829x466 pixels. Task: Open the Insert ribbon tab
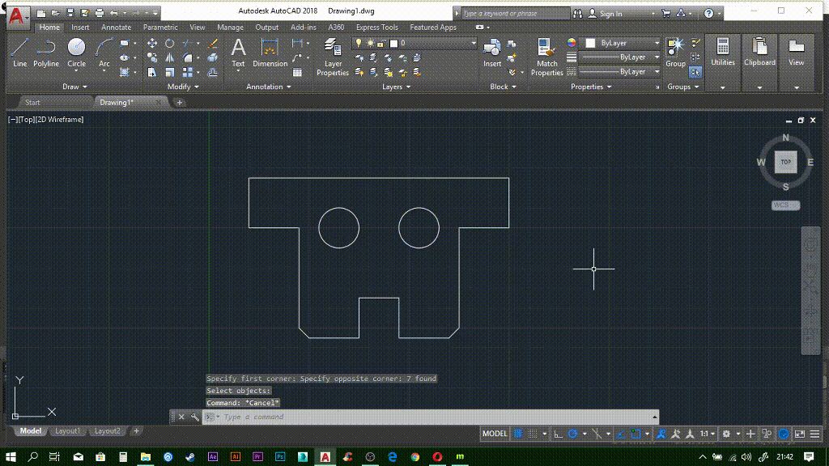[80, 27]
